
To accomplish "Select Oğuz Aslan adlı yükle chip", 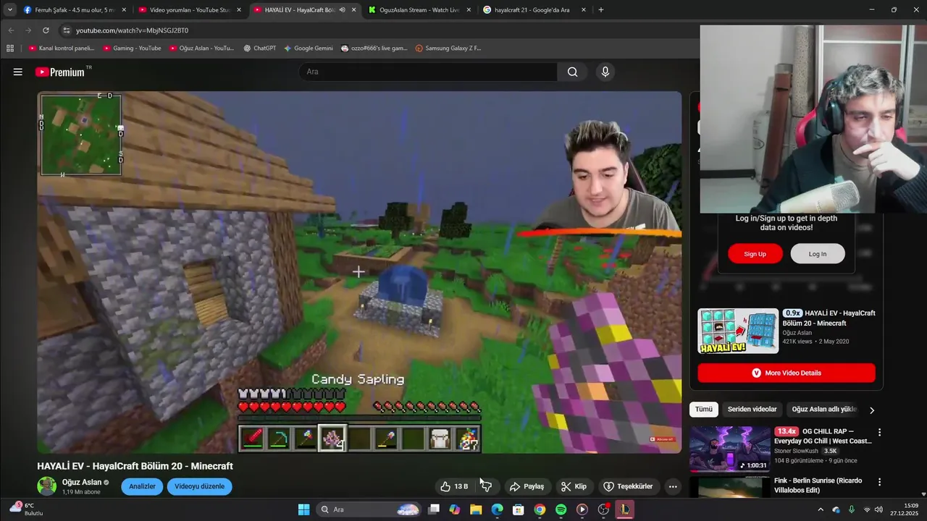I will tap(824, 410).
